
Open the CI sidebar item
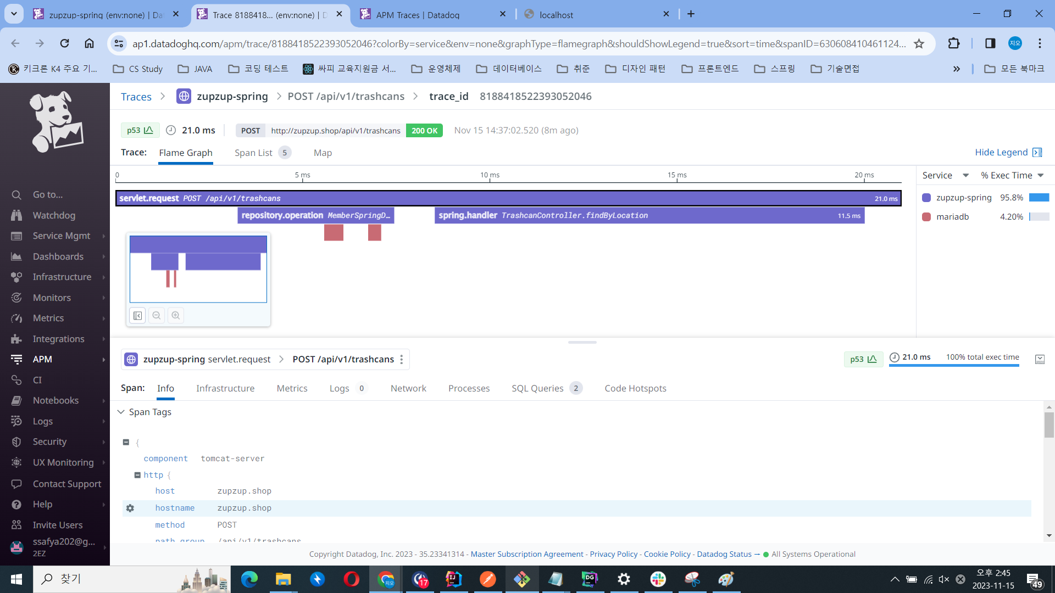tap(37, 380)
